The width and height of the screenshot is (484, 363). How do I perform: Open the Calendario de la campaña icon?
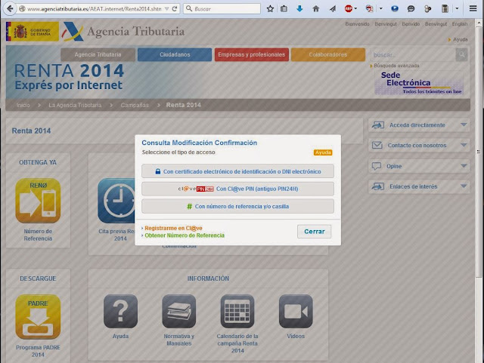coord(237,311)
